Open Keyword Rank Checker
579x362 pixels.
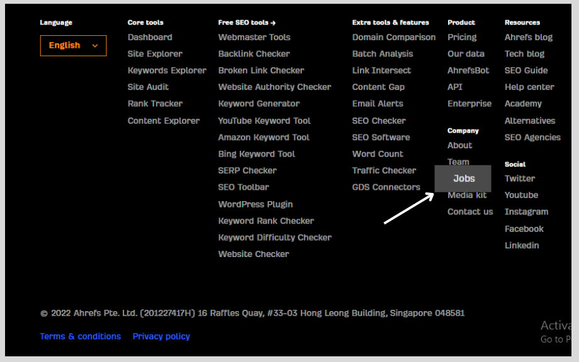coord(266,221)
